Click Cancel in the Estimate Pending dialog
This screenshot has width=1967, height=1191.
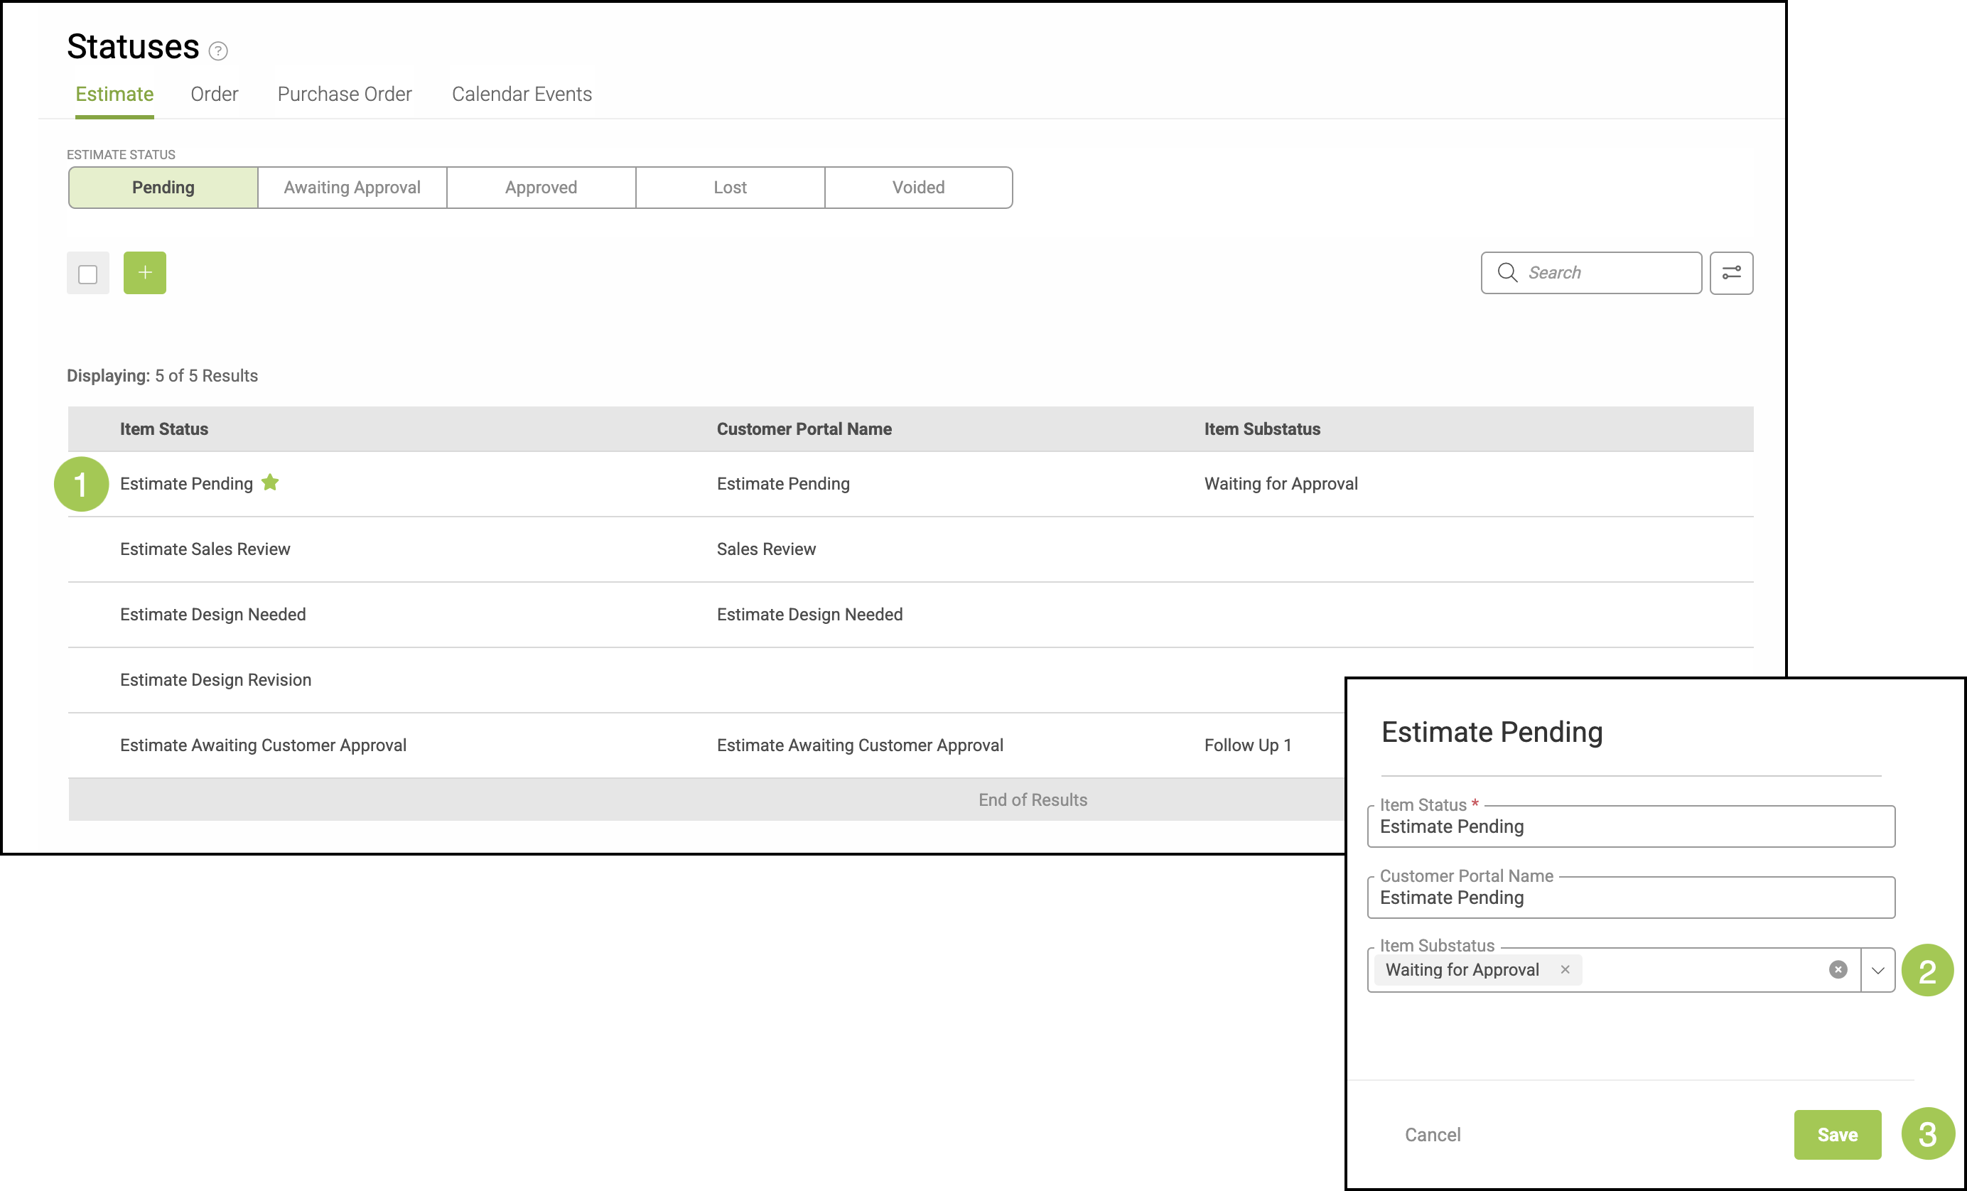[1432, 1134]
